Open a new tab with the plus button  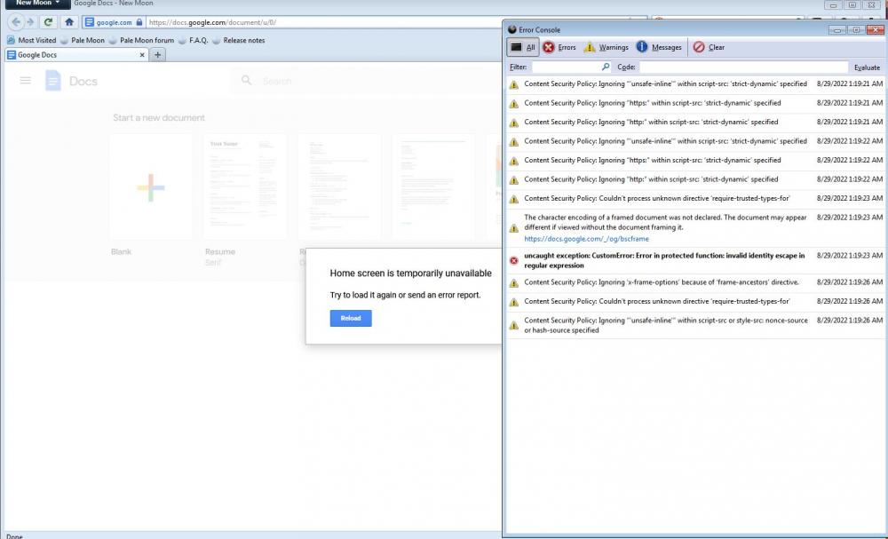tap(155, 54)
